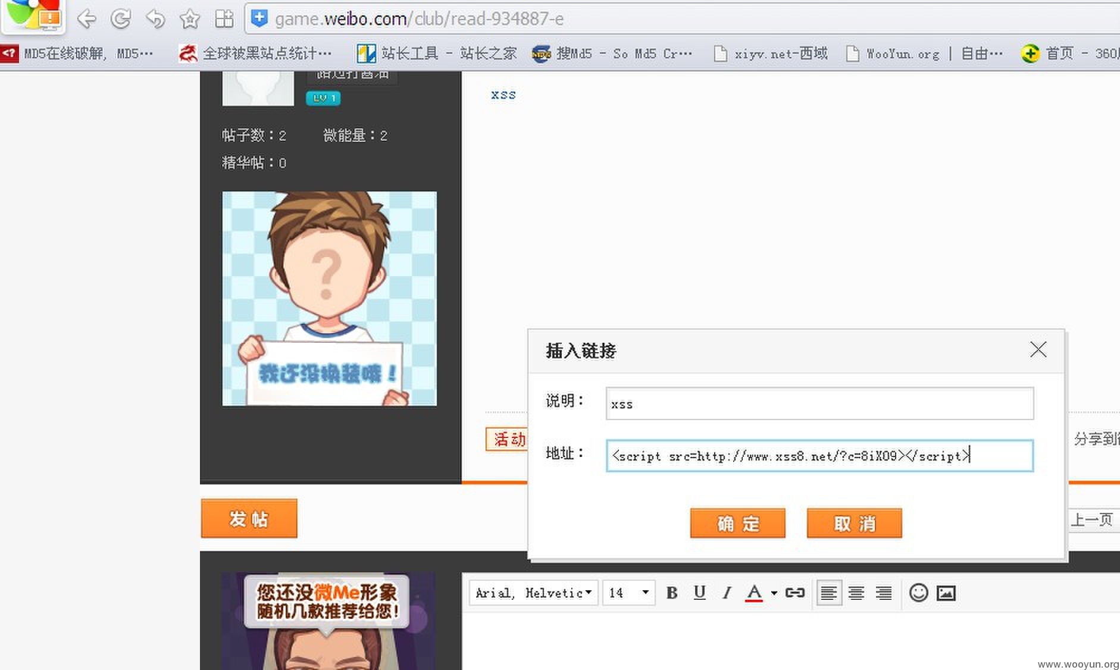Click the shield icon in the address bar

pos(259,18)
